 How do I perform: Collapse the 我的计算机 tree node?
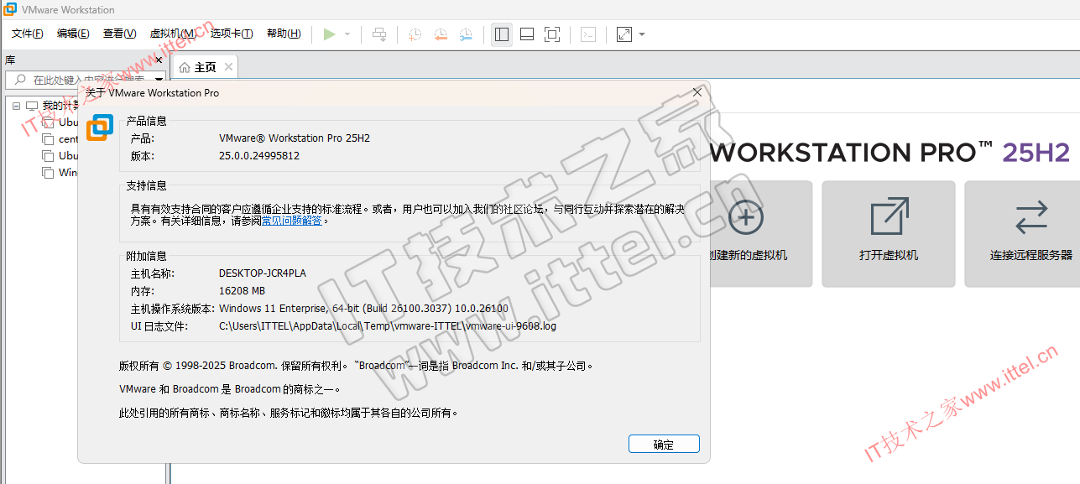click(16, 106)
